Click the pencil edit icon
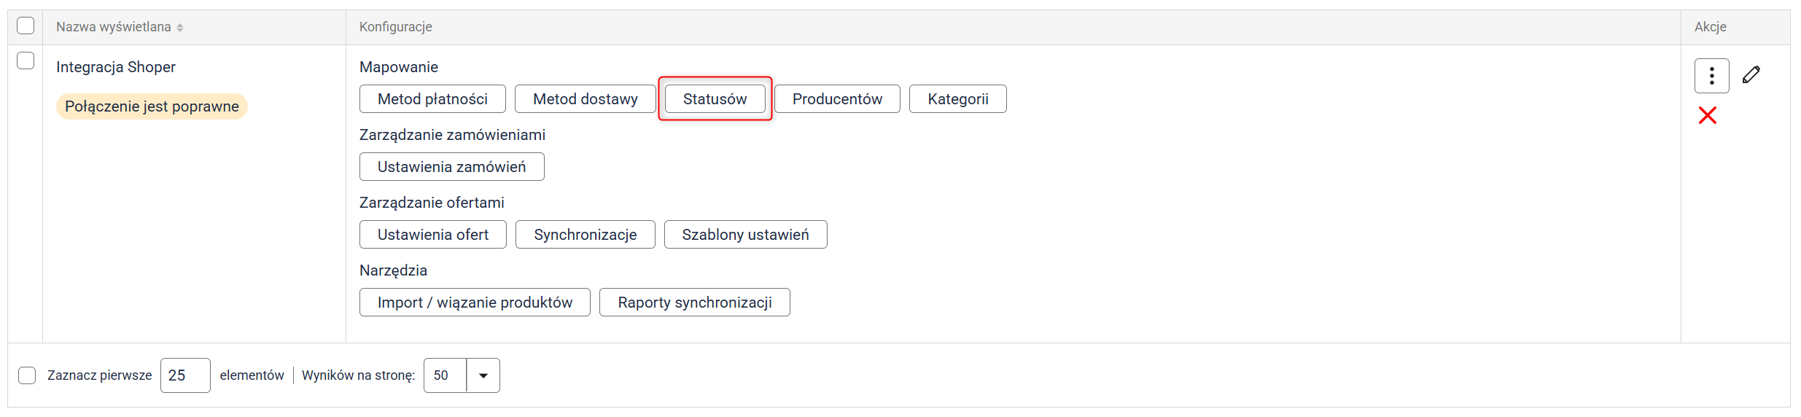The width and height of the screenshot is (1801, 417). (x=1751, y=74)
